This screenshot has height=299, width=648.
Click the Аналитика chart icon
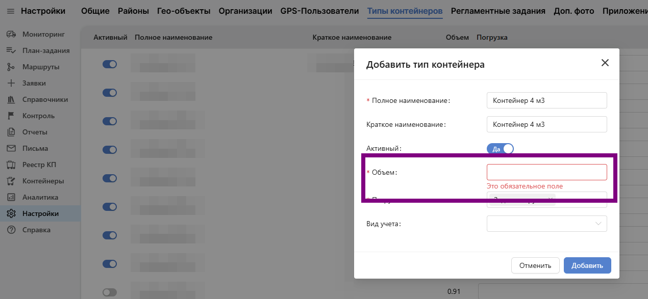[11, 198]
